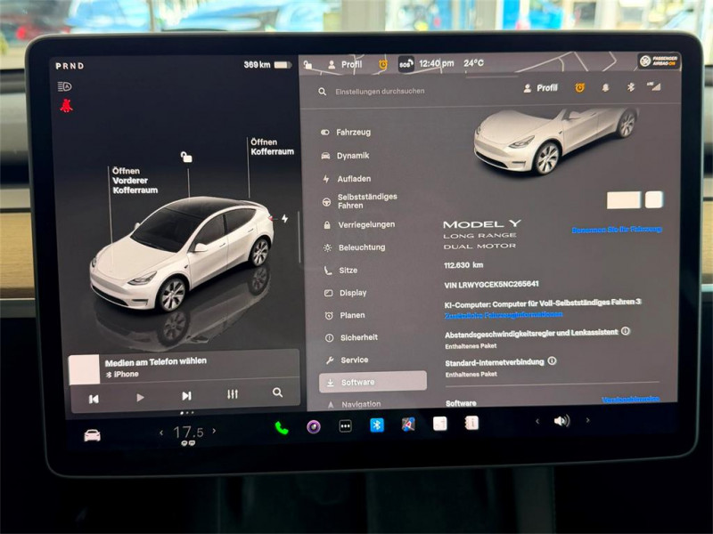Open the dashcam camera app icon
This screenshot has width=713, height=534.
[314, 427]
